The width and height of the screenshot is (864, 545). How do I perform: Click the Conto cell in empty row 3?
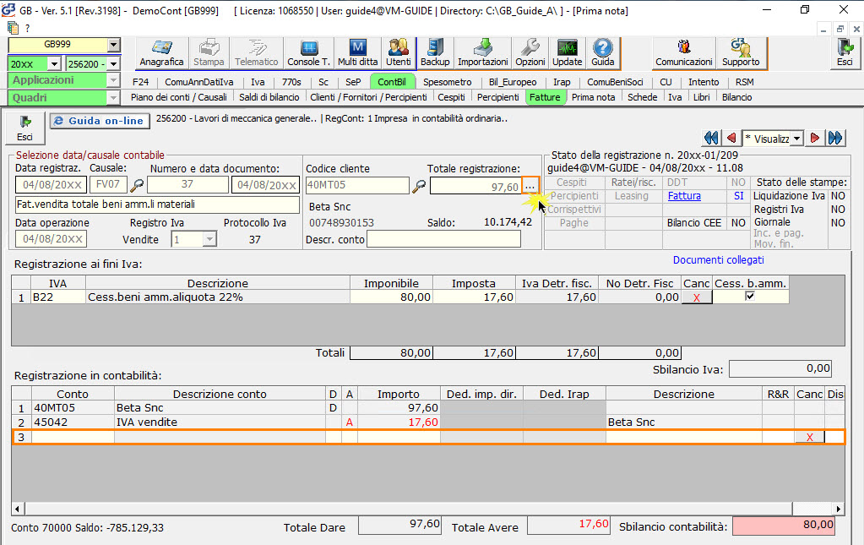point(73,437)
